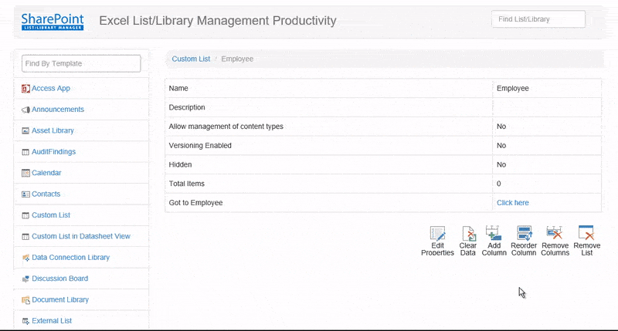This screenshot has width=618, height=331.
Task: Click the Document Library folder icon
Action: pos(25,300)
